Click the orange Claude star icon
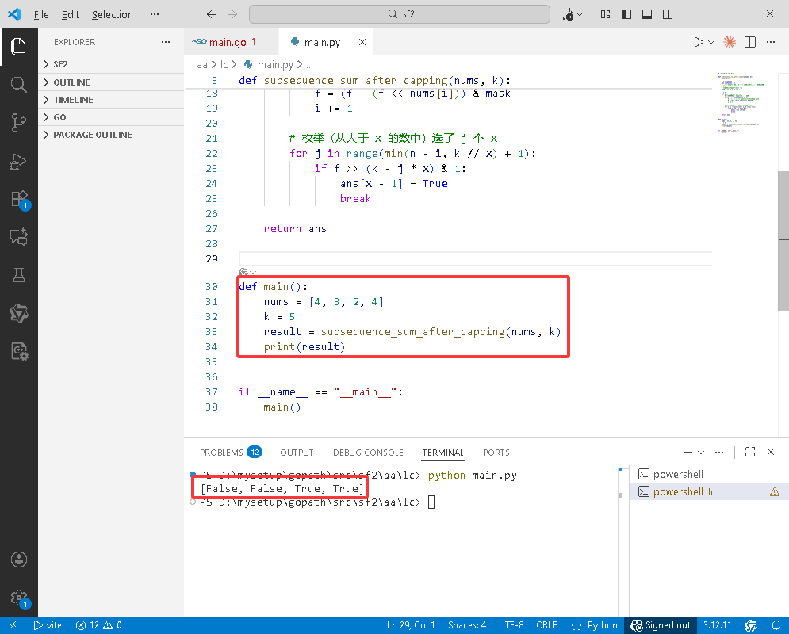This screenshot has width=789, height=634. [x=729, y=42]
